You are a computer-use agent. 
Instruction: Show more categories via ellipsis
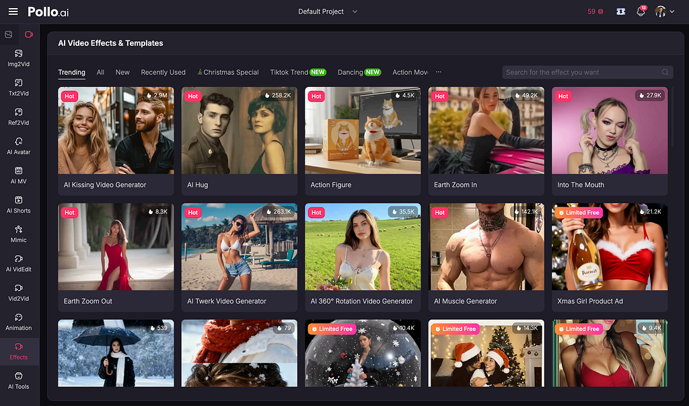coord(439,71)
